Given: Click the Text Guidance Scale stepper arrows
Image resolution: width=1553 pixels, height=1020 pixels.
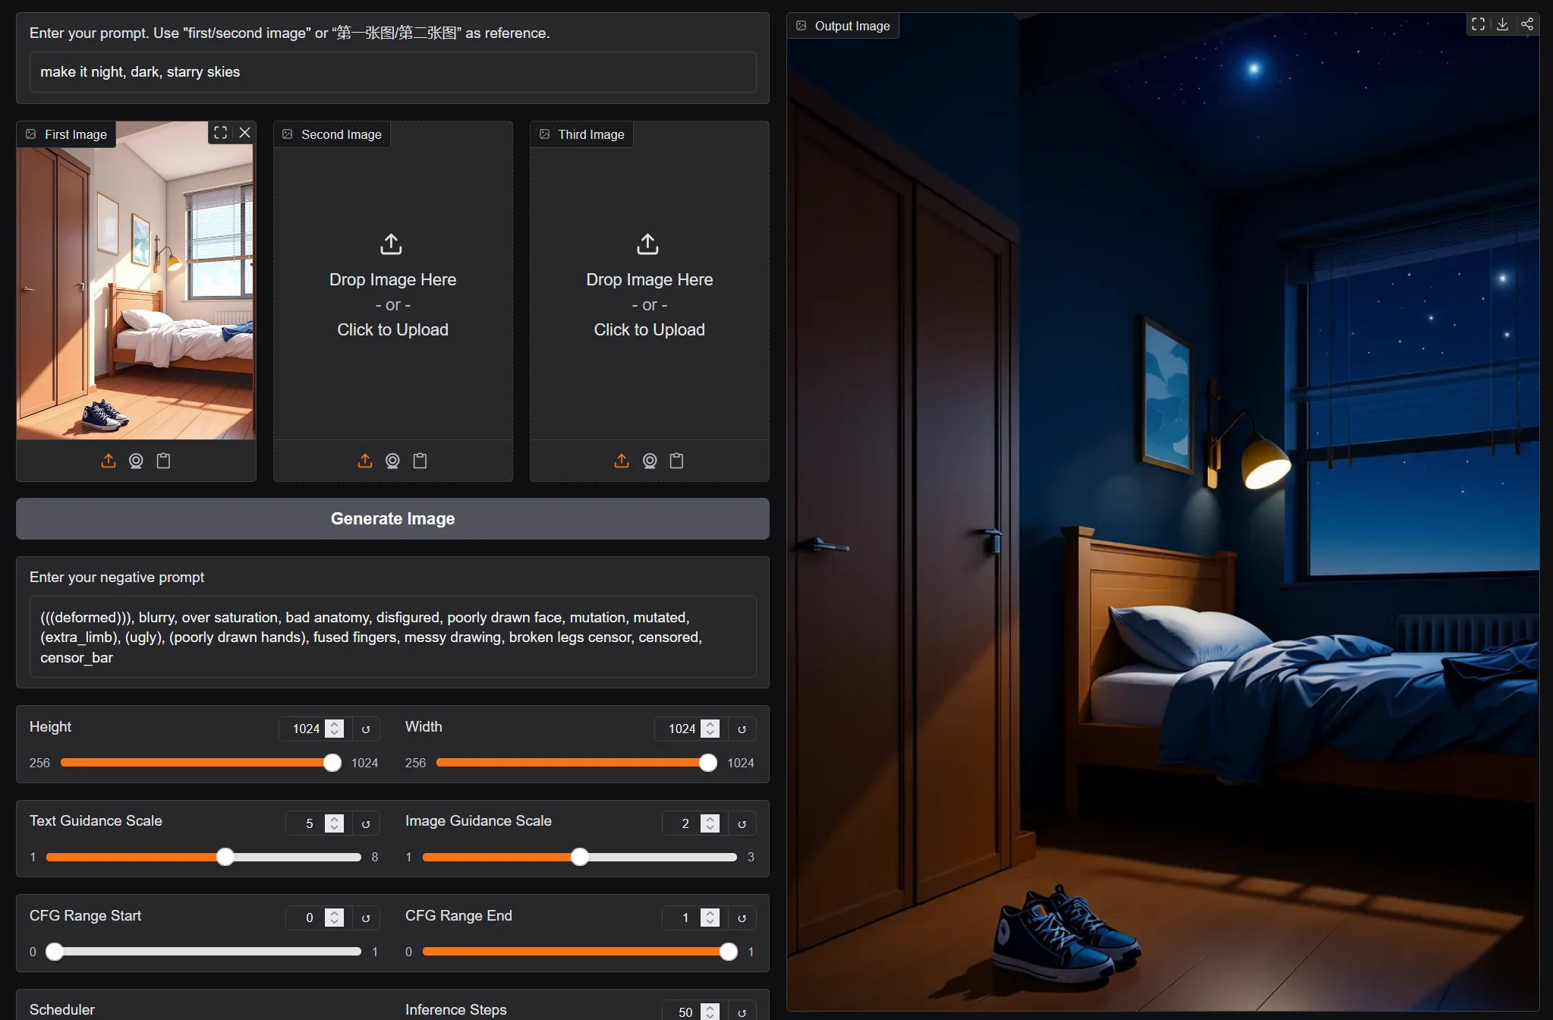Looking at the screenshot, I should (x=334, y=823).
